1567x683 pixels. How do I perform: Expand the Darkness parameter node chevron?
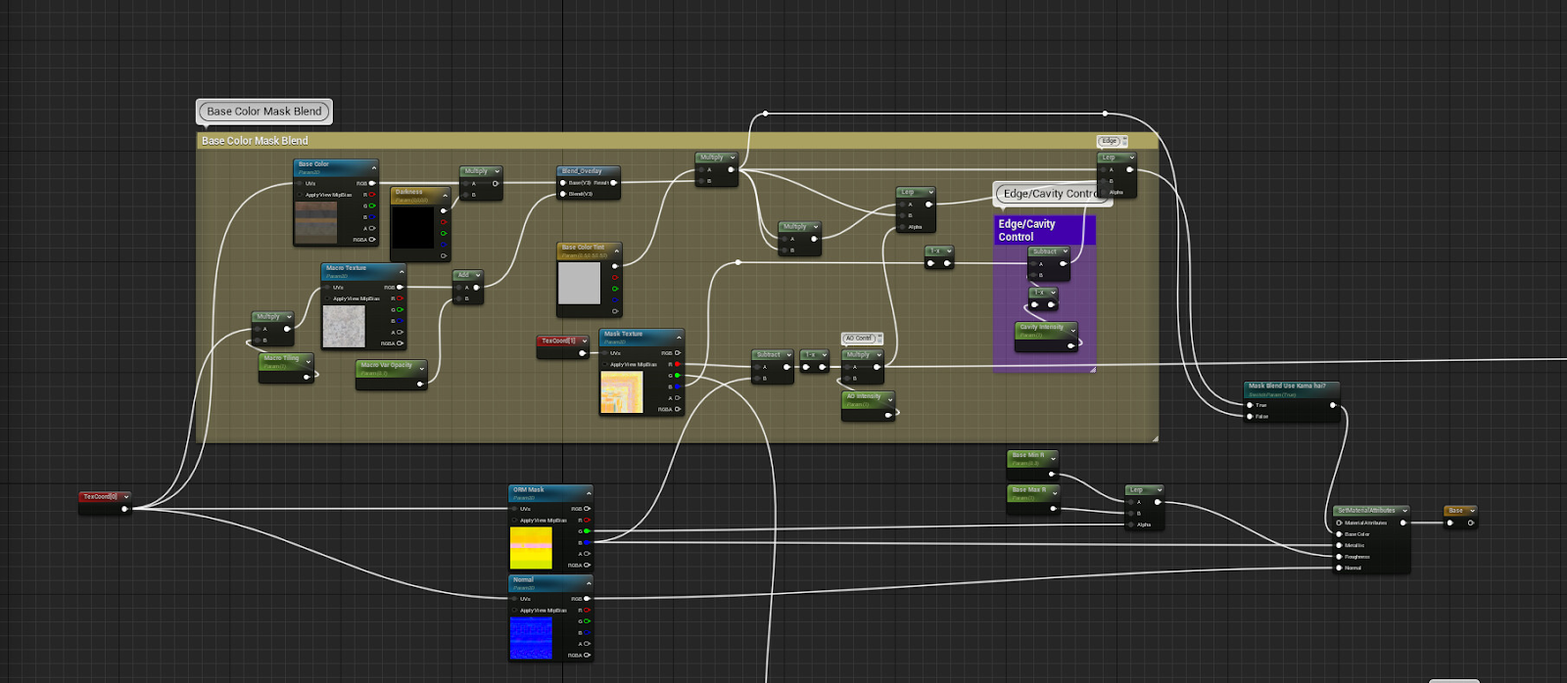click(x=445, y=194)
